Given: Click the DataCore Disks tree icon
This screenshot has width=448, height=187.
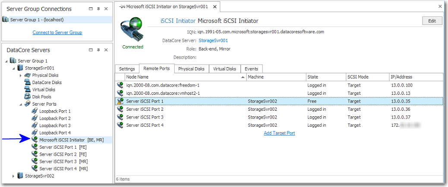Looking at the screenshot, I should (x=28, y=82).
